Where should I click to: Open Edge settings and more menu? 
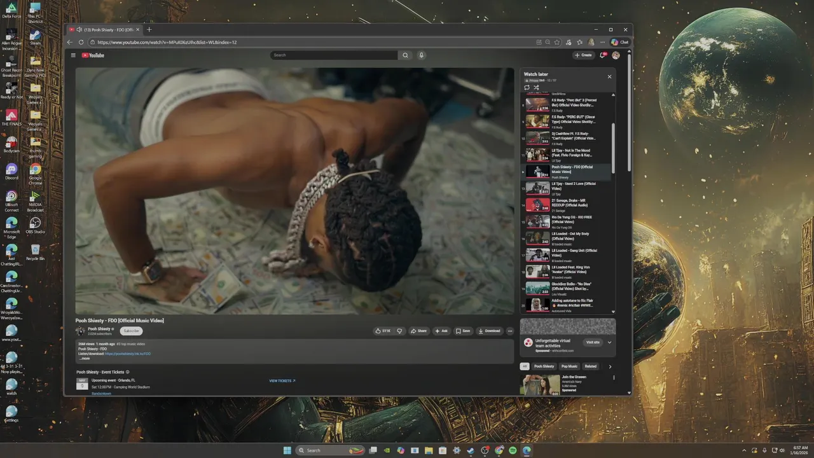click(602, 42)
